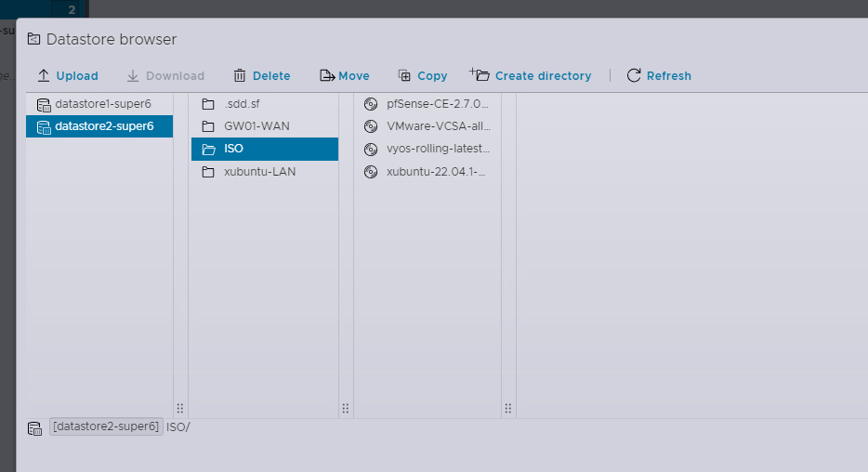868x472 pixels.
Task: Click the first column resize handle
Action: 180,408
